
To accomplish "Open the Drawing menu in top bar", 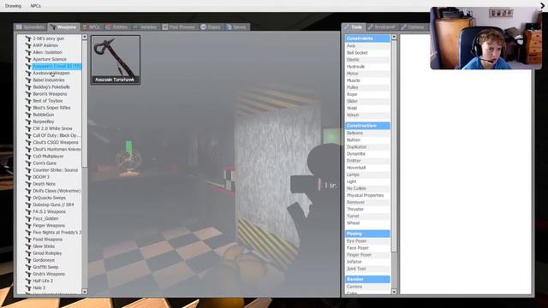I will (14, 6).
